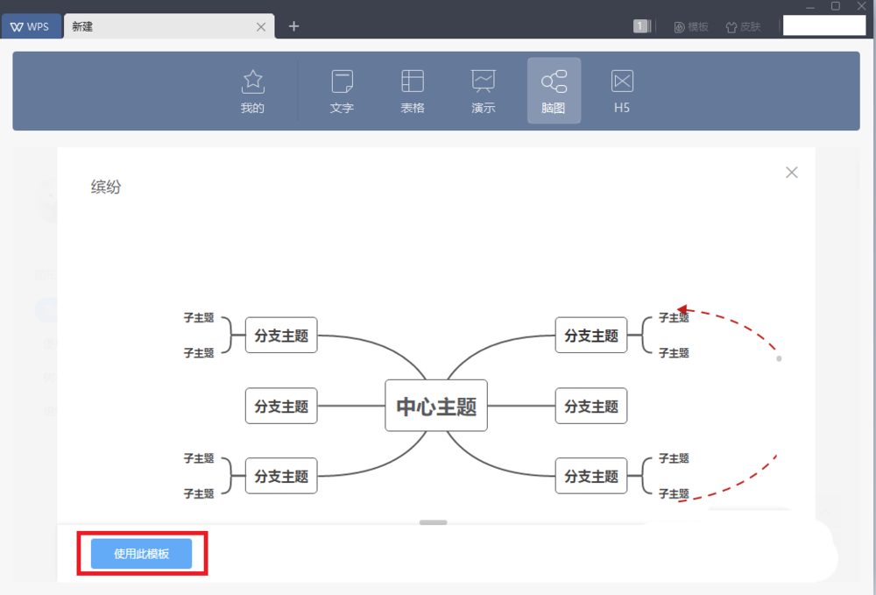
Task: Close the 新建 tab
Action: coord(261,27)
